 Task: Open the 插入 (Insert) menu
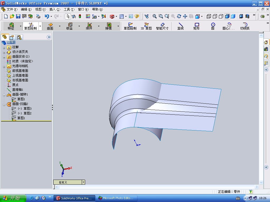click(55, 9)
